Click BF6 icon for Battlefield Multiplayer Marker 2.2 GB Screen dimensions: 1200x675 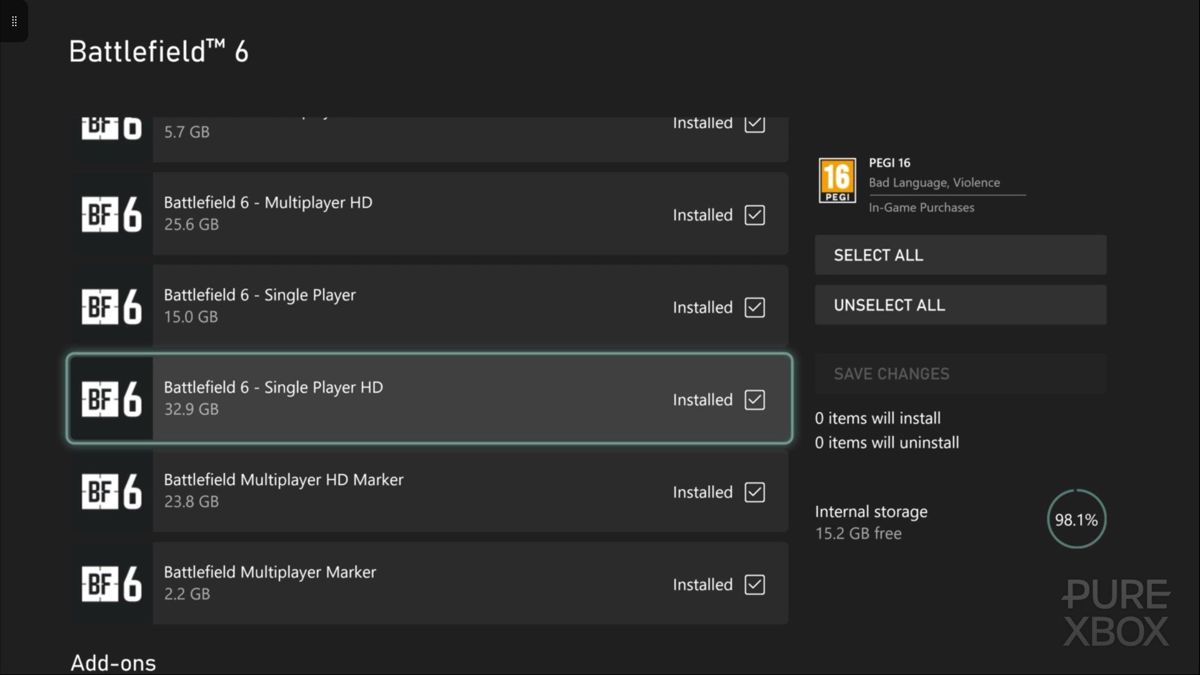112,584
